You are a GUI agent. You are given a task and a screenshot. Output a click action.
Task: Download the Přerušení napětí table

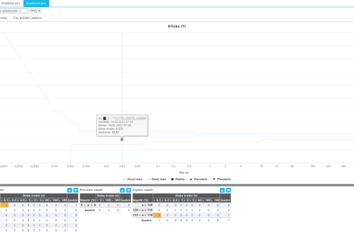(x=121, y=190)
